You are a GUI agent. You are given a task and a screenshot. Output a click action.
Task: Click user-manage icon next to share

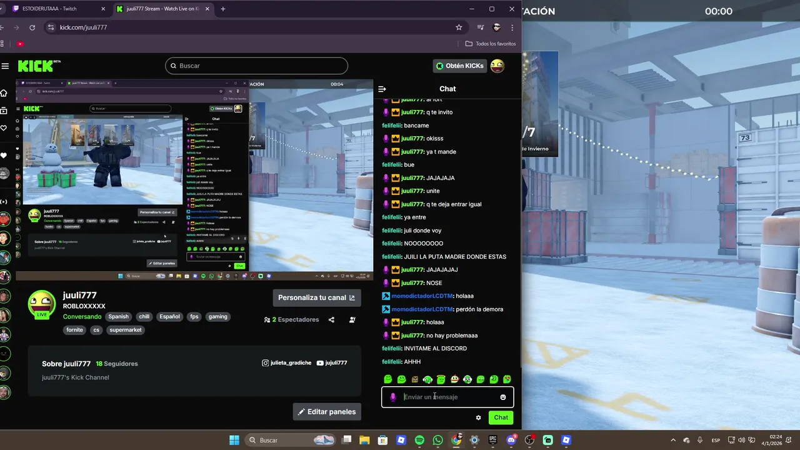pos(352,319)
